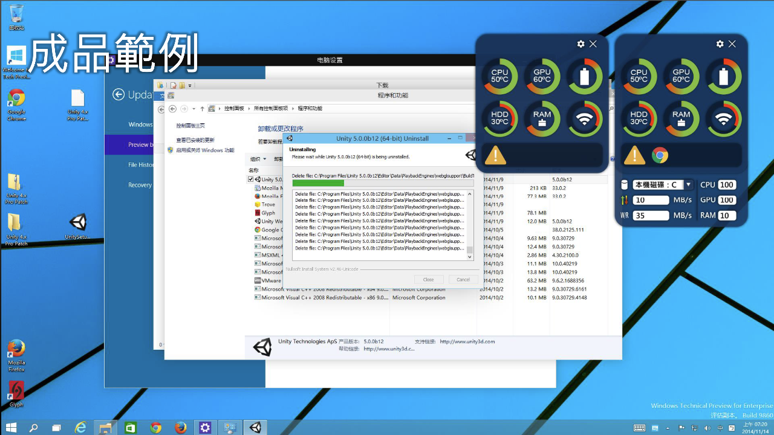The height and width of the screenshot is (435, 774).
Task: Click http://www.unity3d.com support link text
Action: click(x=467, y=341)
